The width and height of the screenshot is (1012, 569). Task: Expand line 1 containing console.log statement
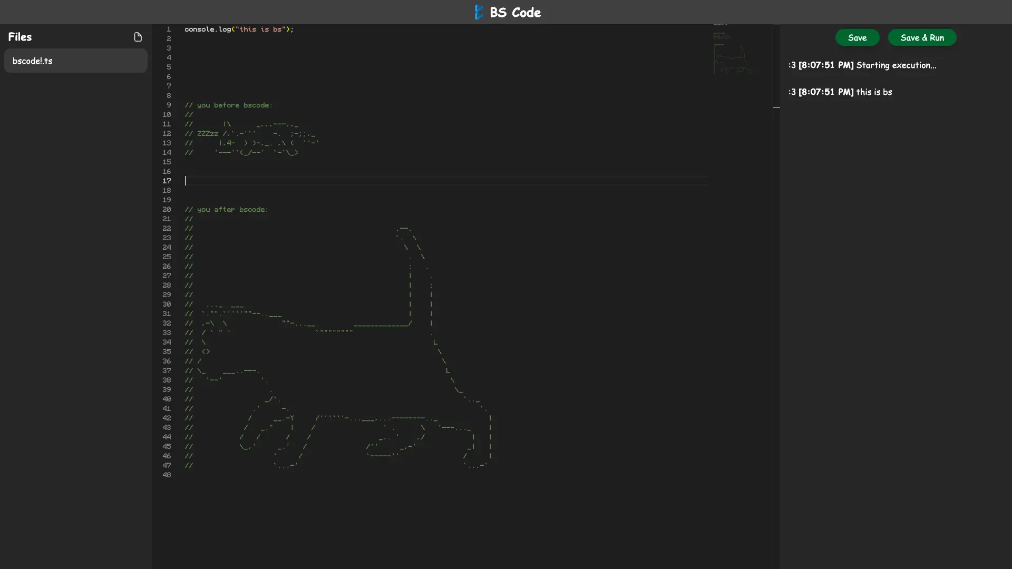239,30
